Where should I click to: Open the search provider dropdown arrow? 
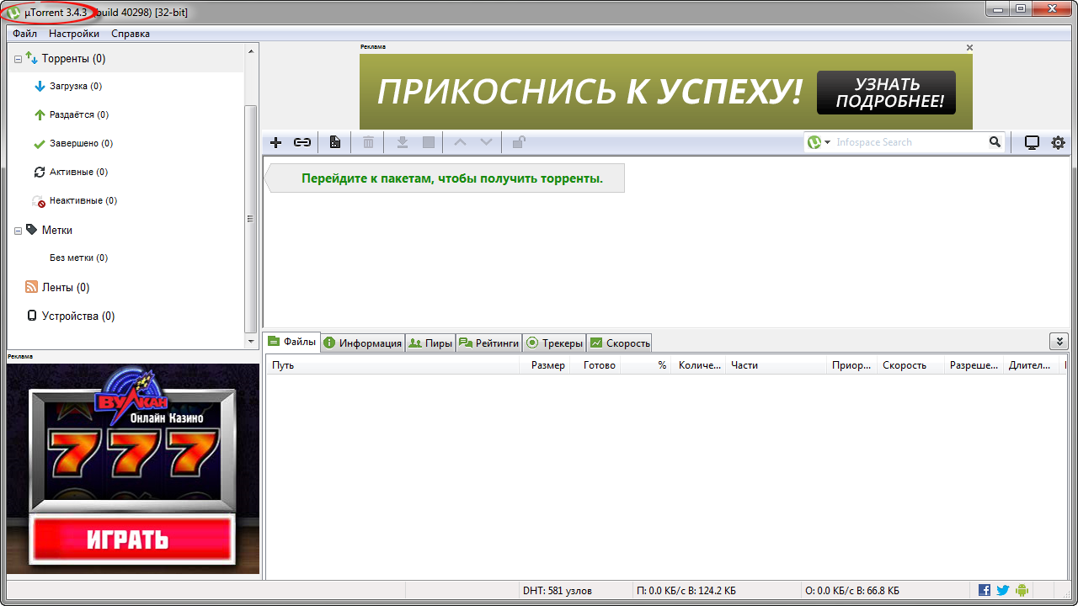coord(828,142)
